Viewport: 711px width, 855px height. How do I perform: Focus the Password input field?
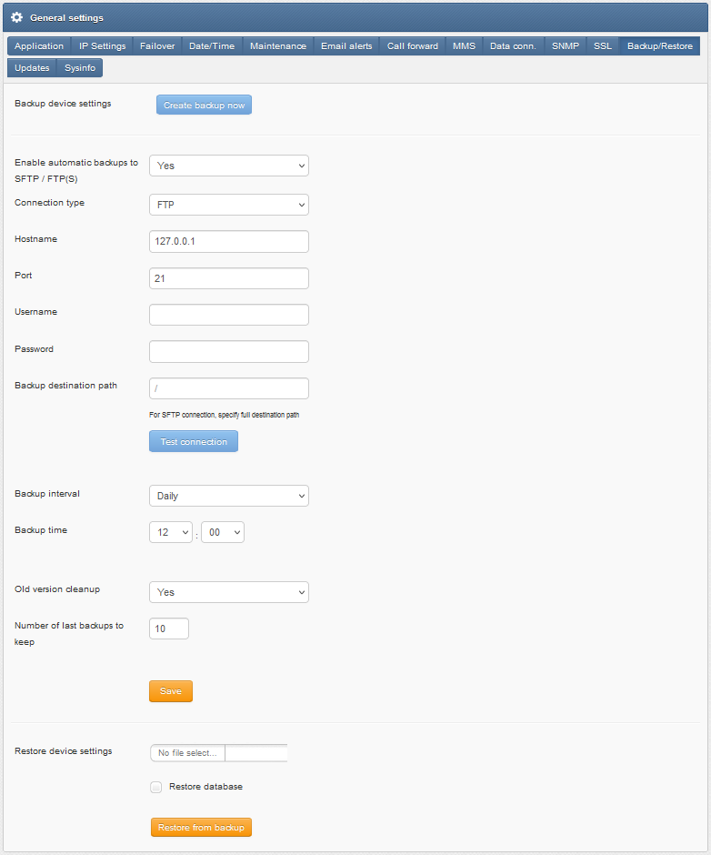click(x=229, y=352)
